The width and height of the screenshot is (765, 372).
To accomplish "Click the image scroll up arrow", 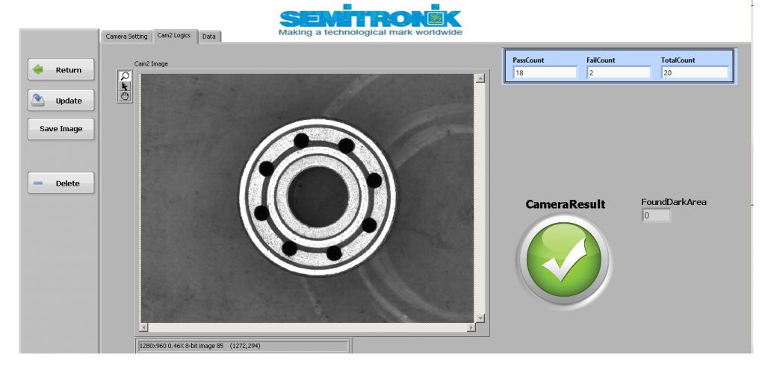I will click(x=480, y=78).
